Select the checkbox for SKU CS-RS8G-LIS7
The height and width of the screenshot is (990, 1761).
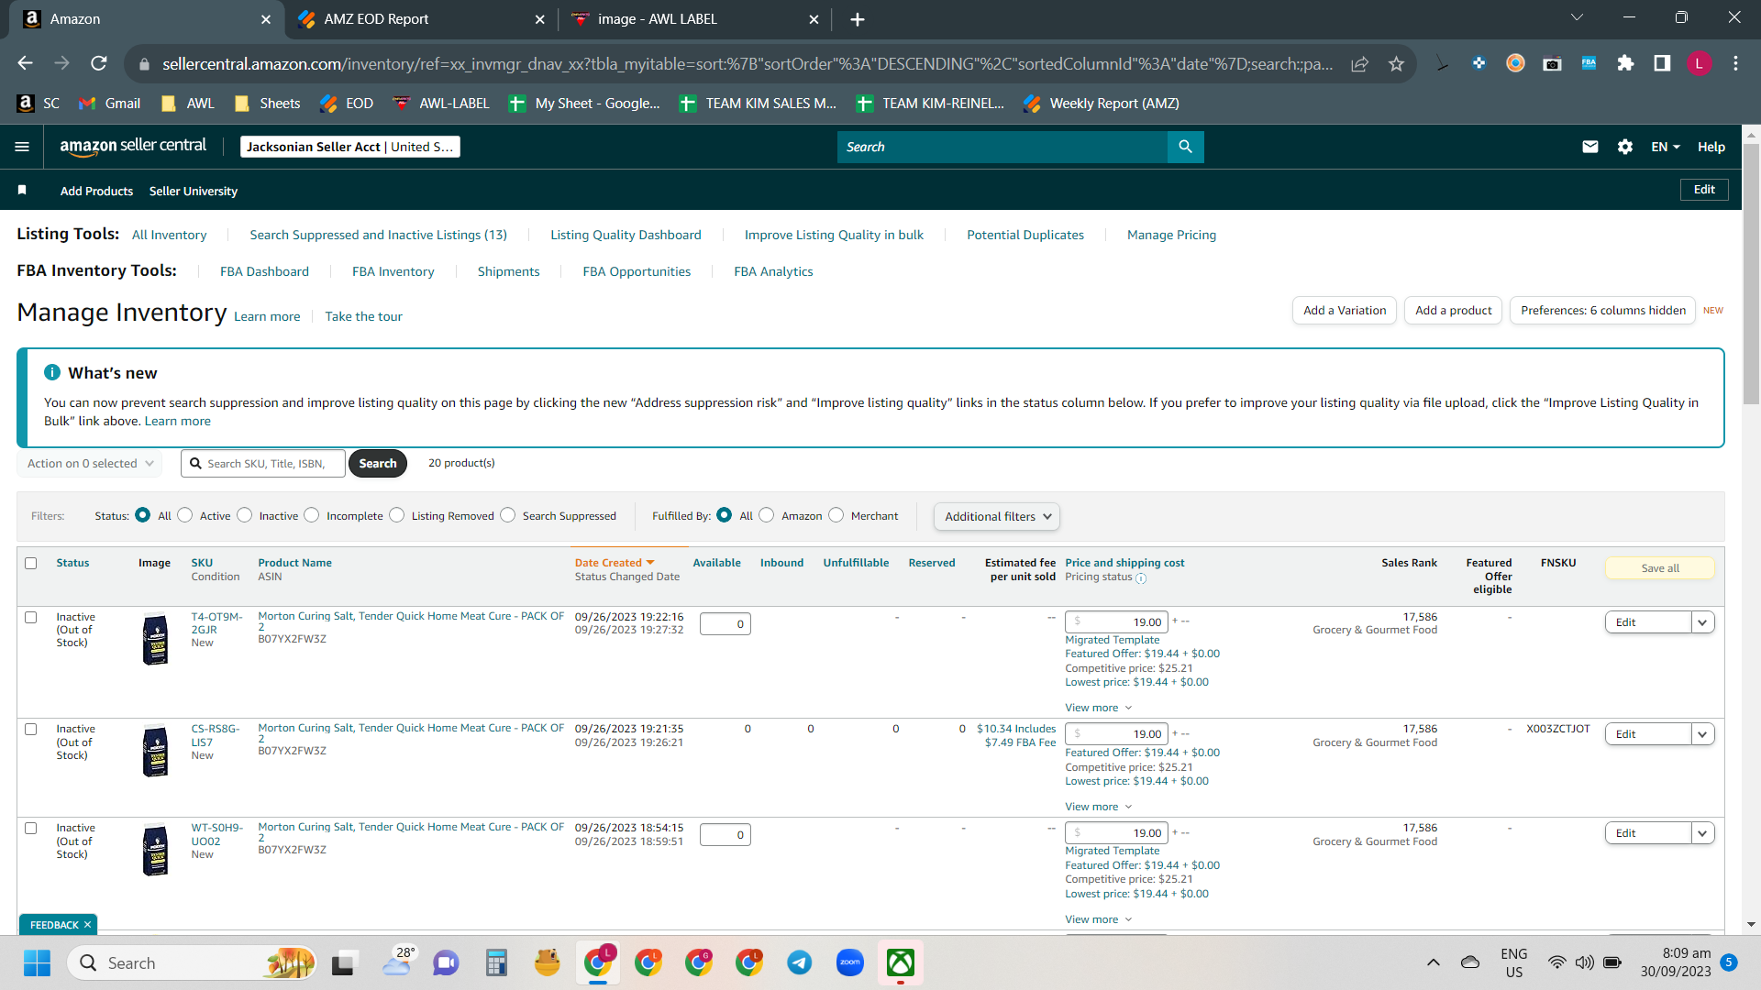point(31,729)
